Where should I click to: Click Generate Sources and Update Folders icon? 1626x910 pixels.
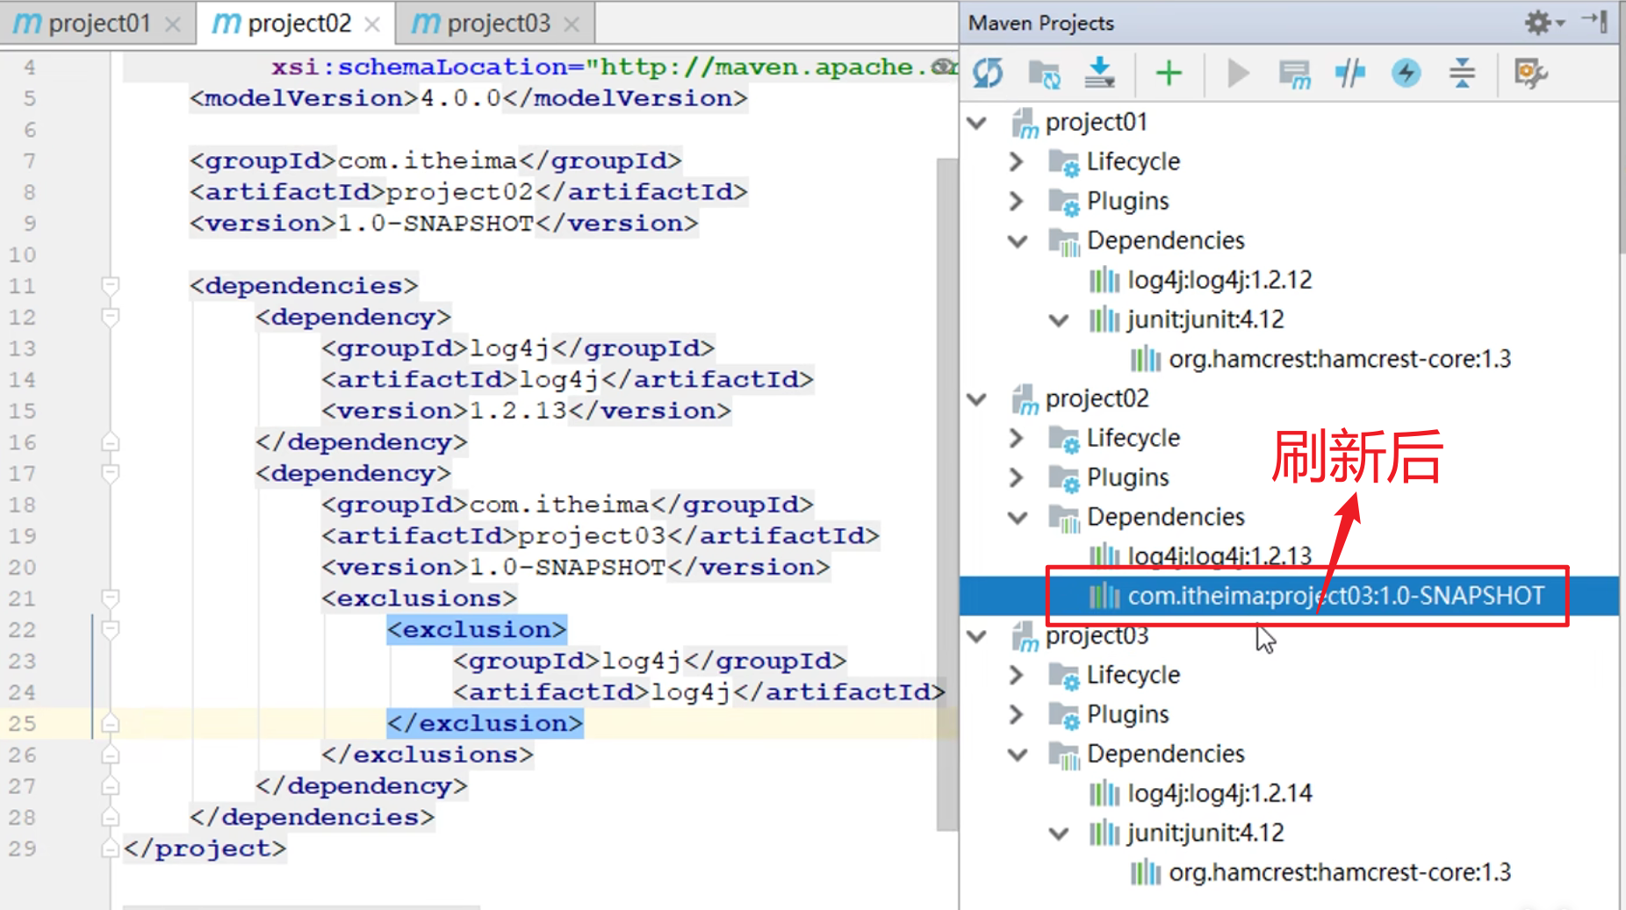tap(1044, 73)
